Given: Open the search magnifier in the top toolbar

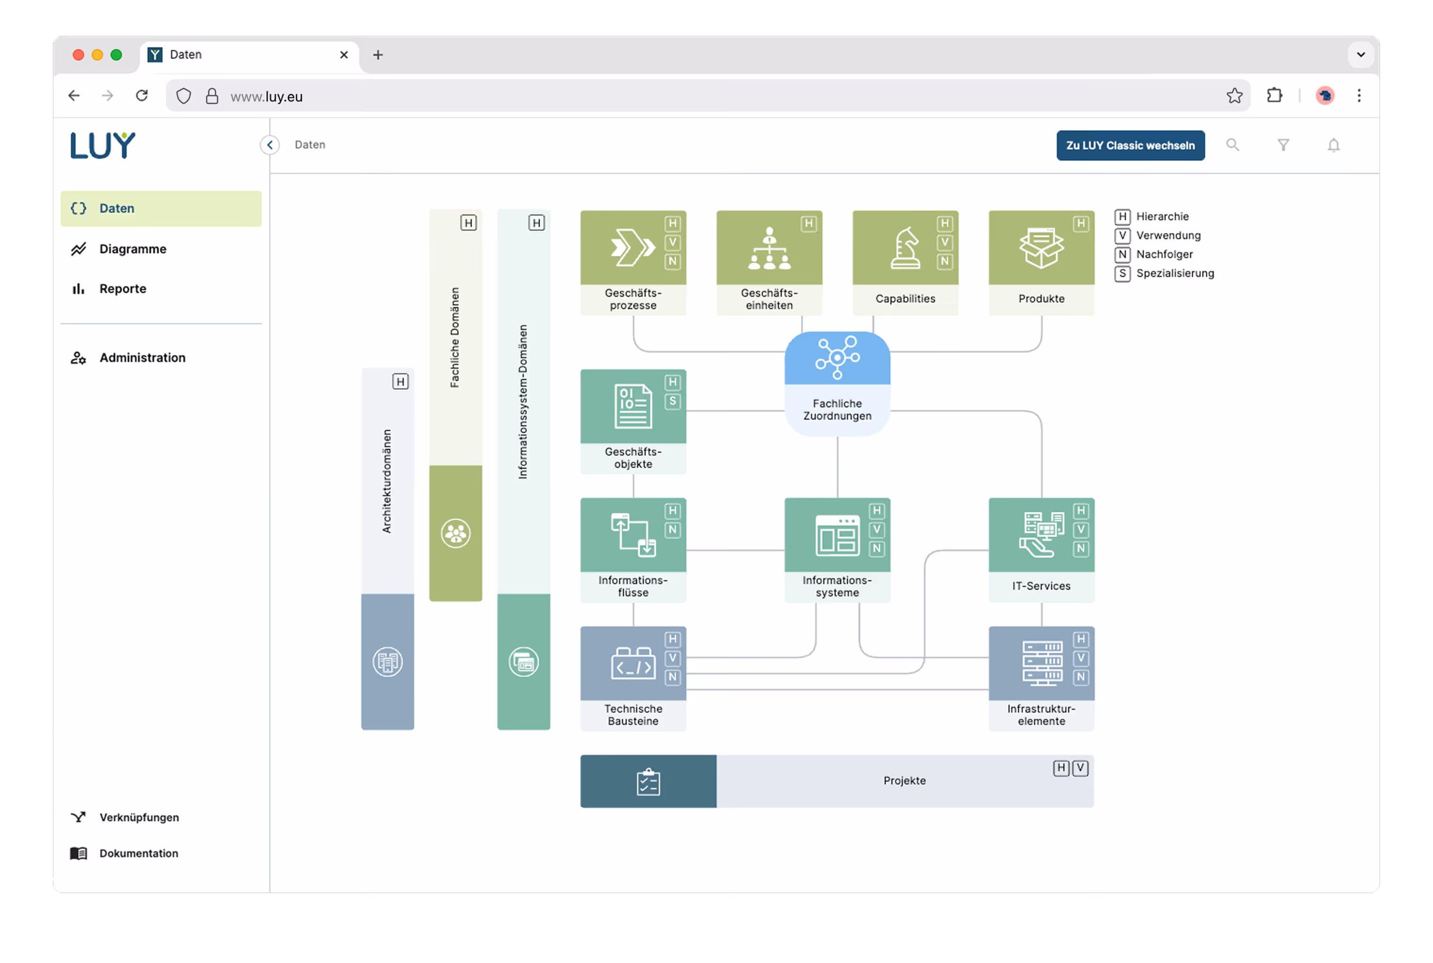Looking at the screenshot, I should point(1233,145).
